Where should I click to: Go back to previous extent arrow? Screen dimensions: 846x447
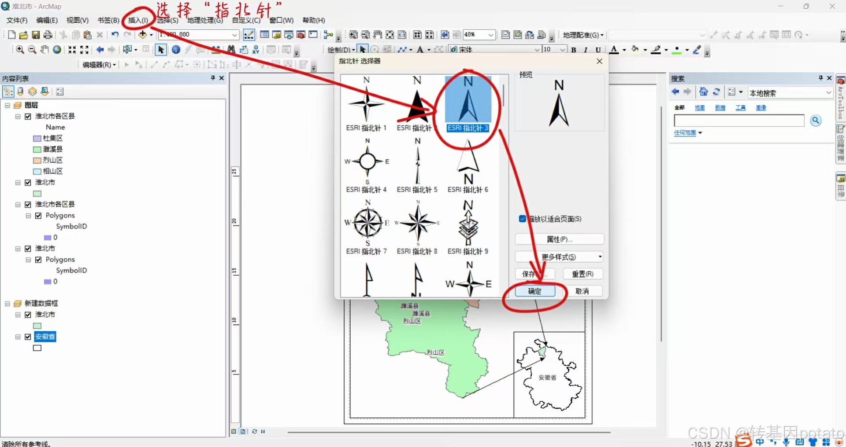(x=100, y=50)
